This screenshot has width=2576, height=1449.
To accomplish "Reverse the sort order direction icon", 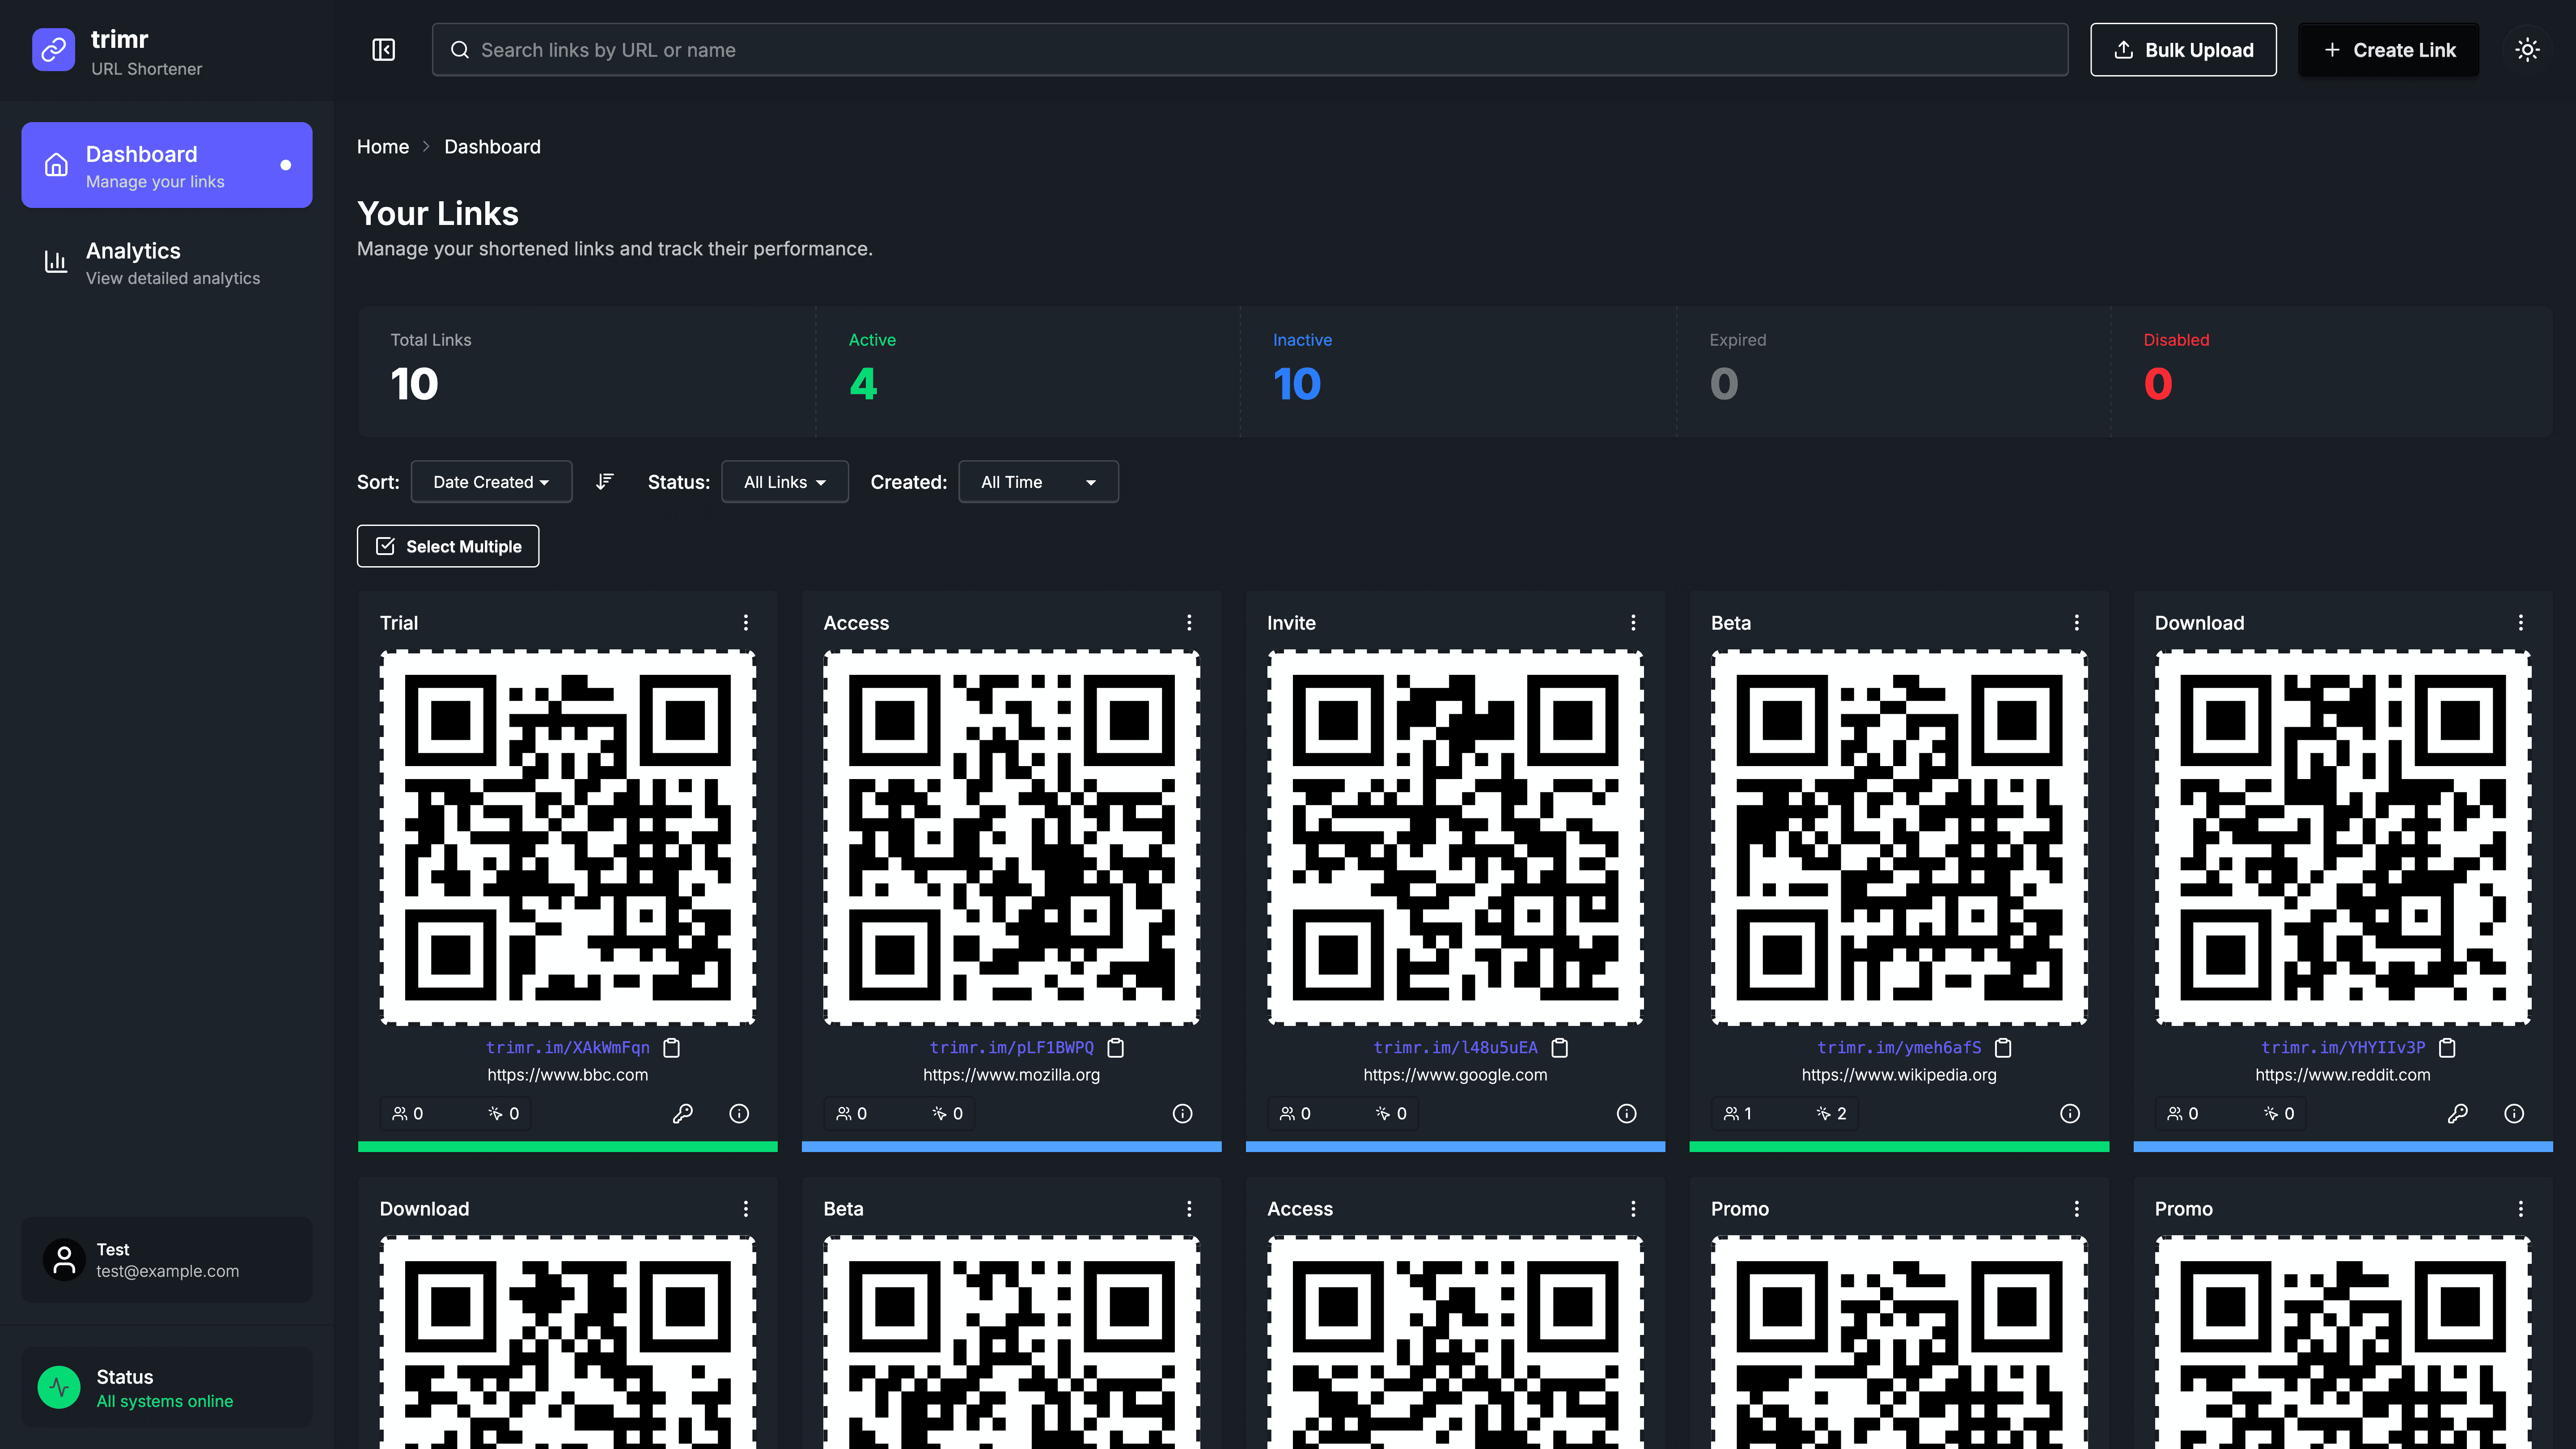I will 605,482.
